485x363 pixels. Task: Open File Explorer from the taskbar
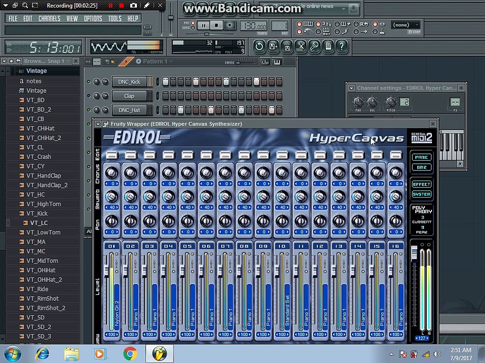71,354
